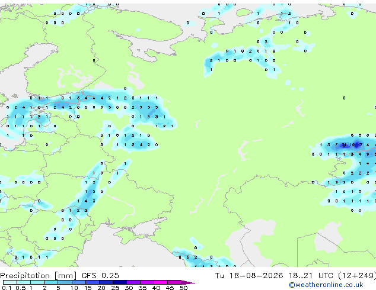This screenshot has width=376, height=290.
Task: Click the 'GFS 0.25' model label
Action: [100, 276]
